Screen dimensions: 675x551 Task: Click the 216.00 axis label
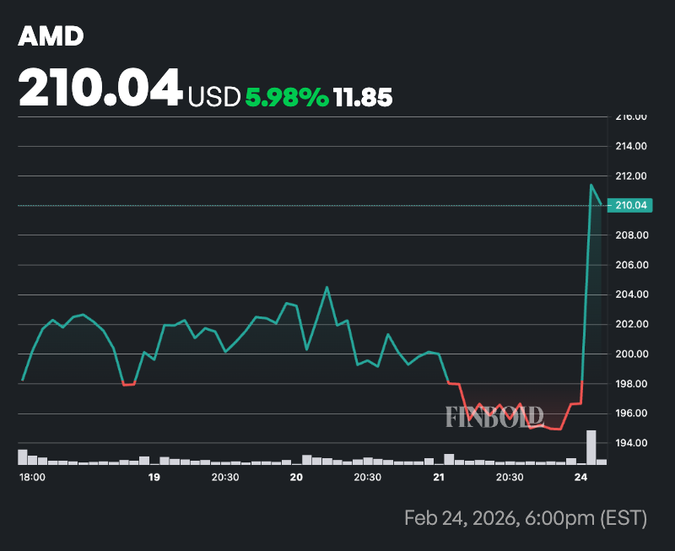630,116
